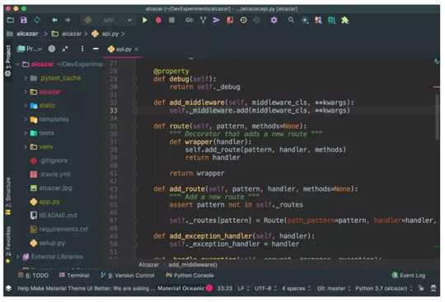Expand the tests folder
The height and width of the screenshot is (302, 445).
[26, 132]
